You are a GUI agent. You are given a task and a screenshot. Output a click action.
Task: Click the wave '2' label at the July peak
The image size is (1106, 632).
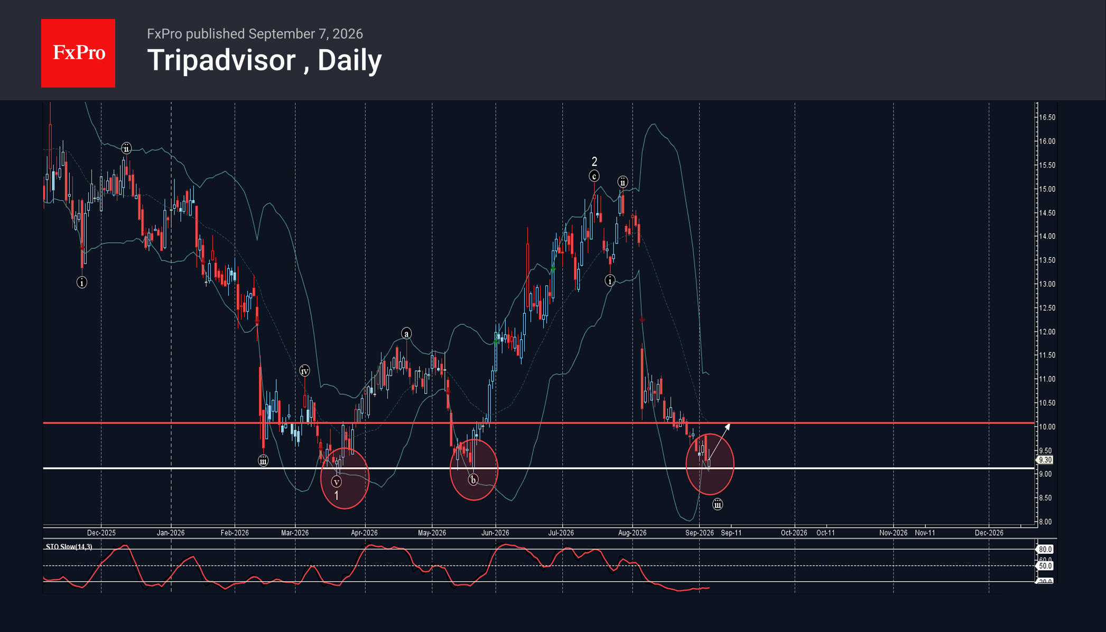click(594, 162)
